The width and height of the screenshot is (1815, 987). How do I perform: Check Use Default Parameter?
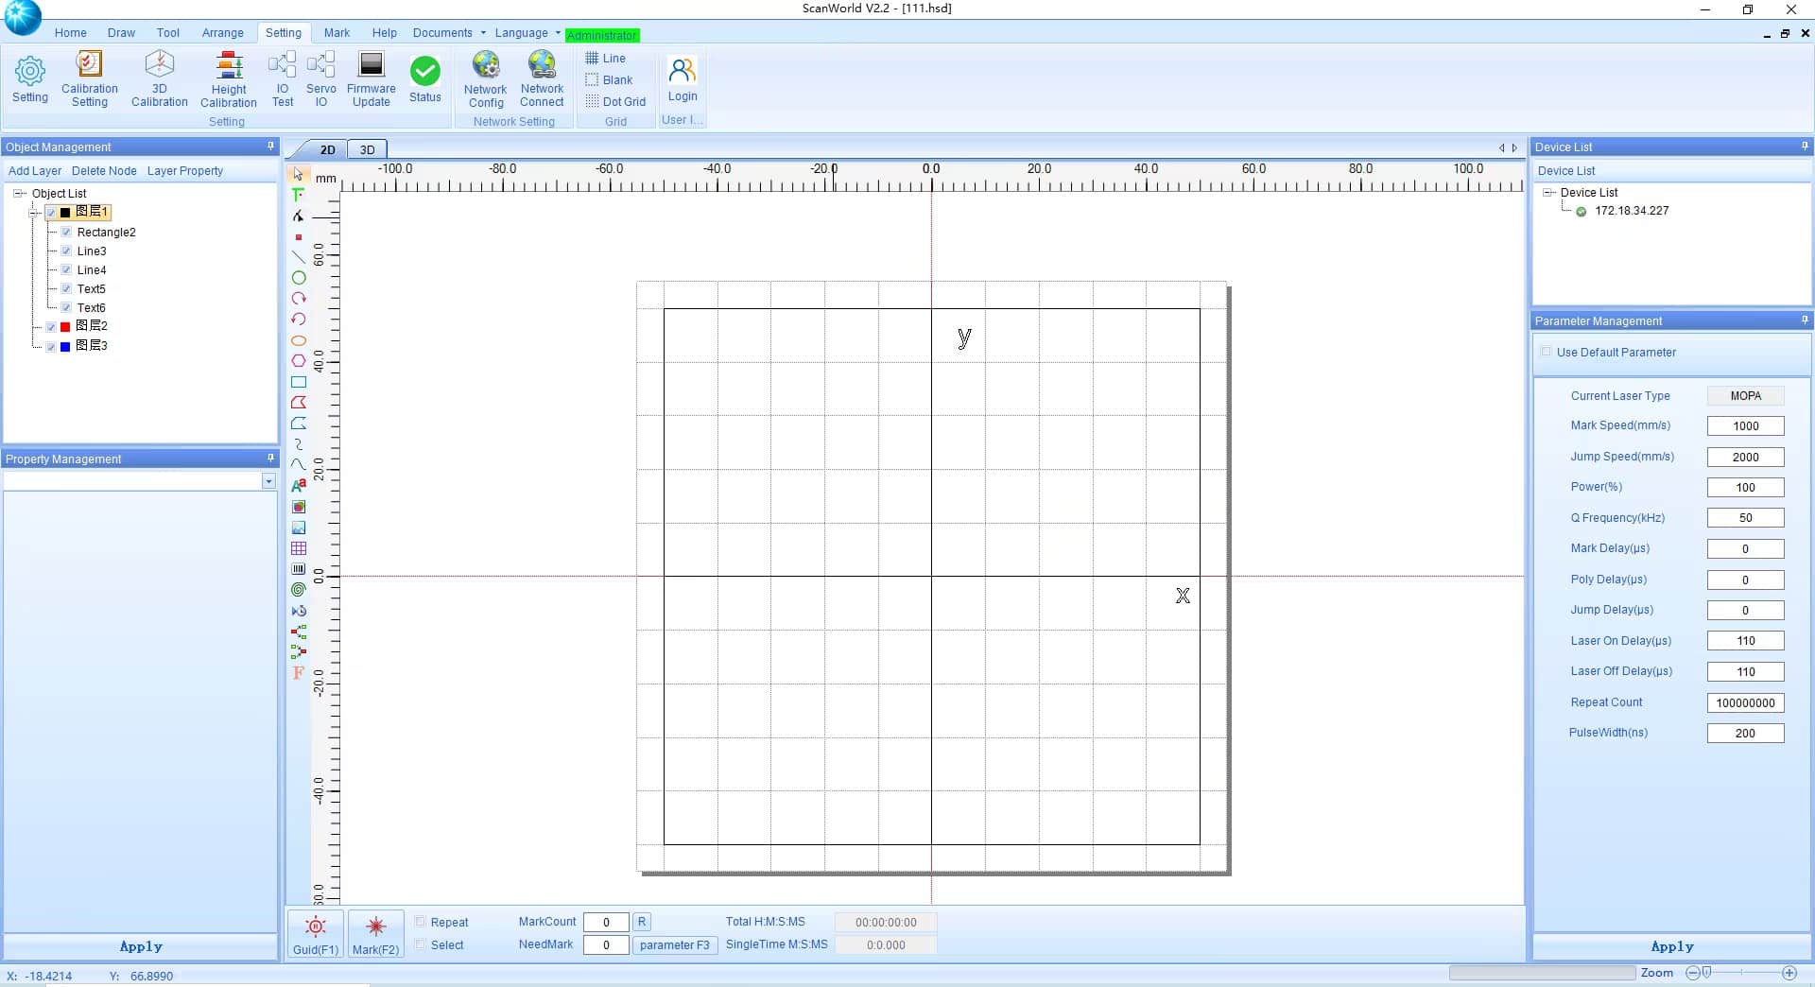(x=1547, y=352)
